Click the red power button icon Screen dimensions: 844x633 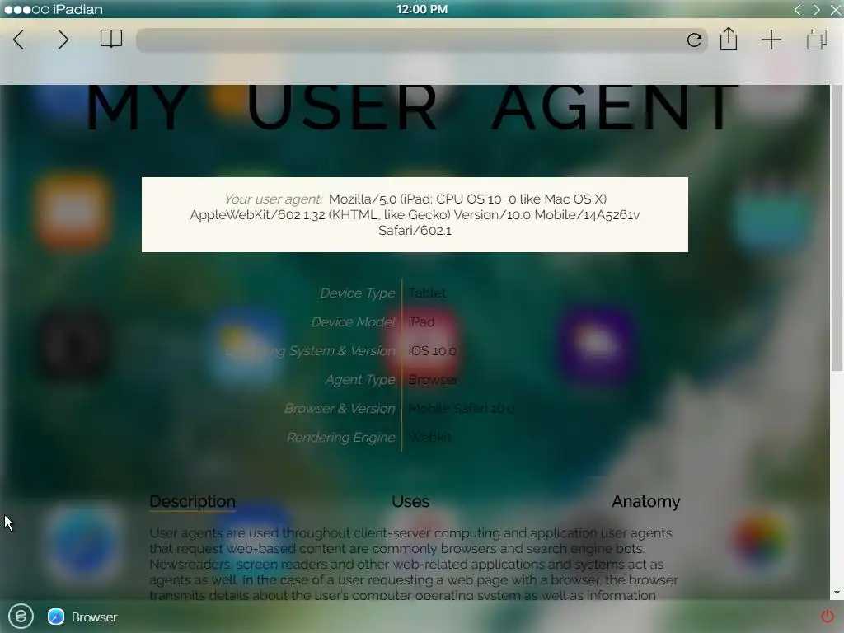[x=828, y=616]
